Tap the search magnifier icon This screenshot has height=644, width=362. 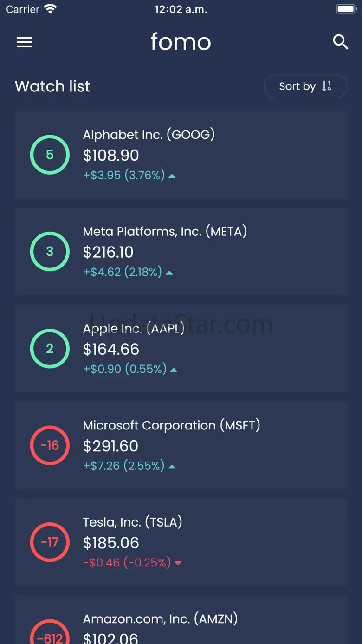[341, 42]
